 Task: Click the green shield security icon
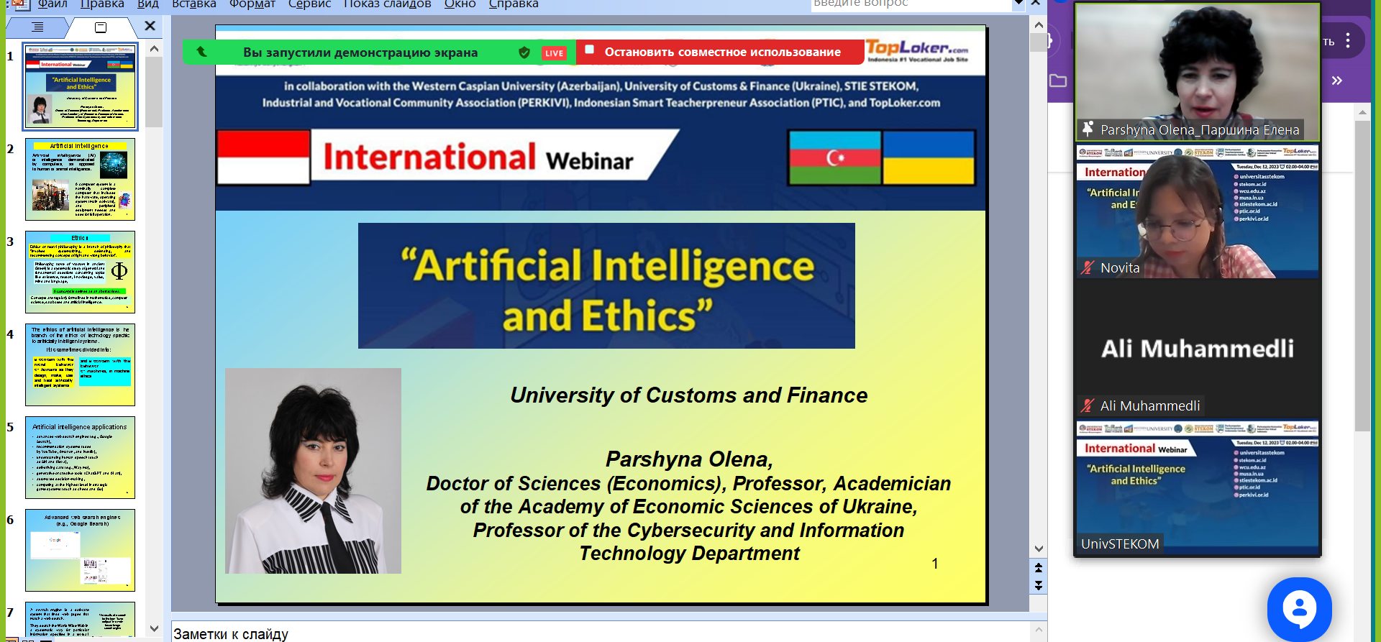(524, 52)
